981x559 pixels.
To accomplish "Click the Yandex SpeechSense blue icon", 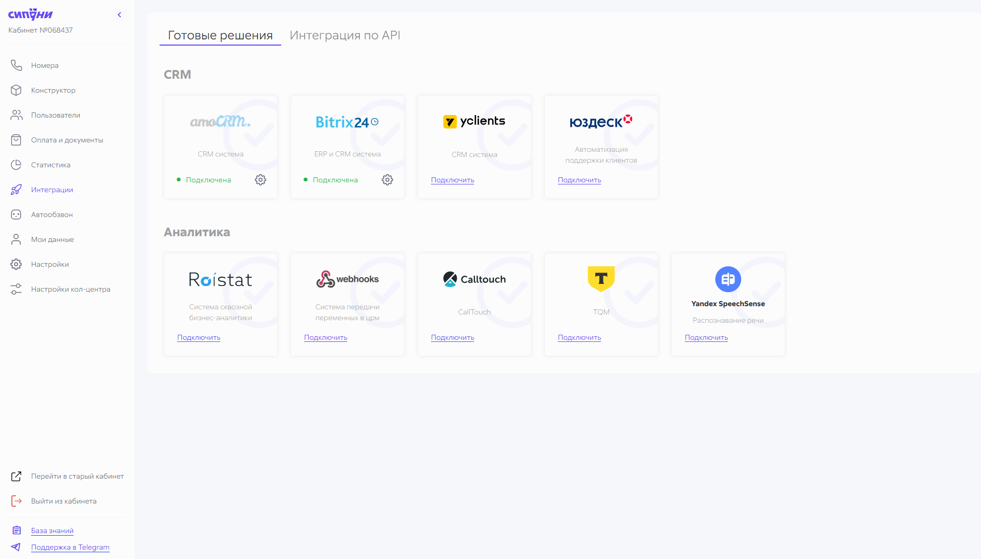I will click(728, 279).
